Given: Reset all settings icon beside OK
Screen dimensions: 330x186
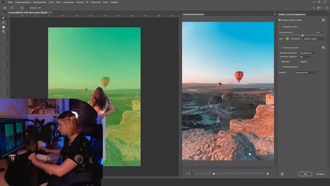Looking at the screenshot, I should pos(282,174).
